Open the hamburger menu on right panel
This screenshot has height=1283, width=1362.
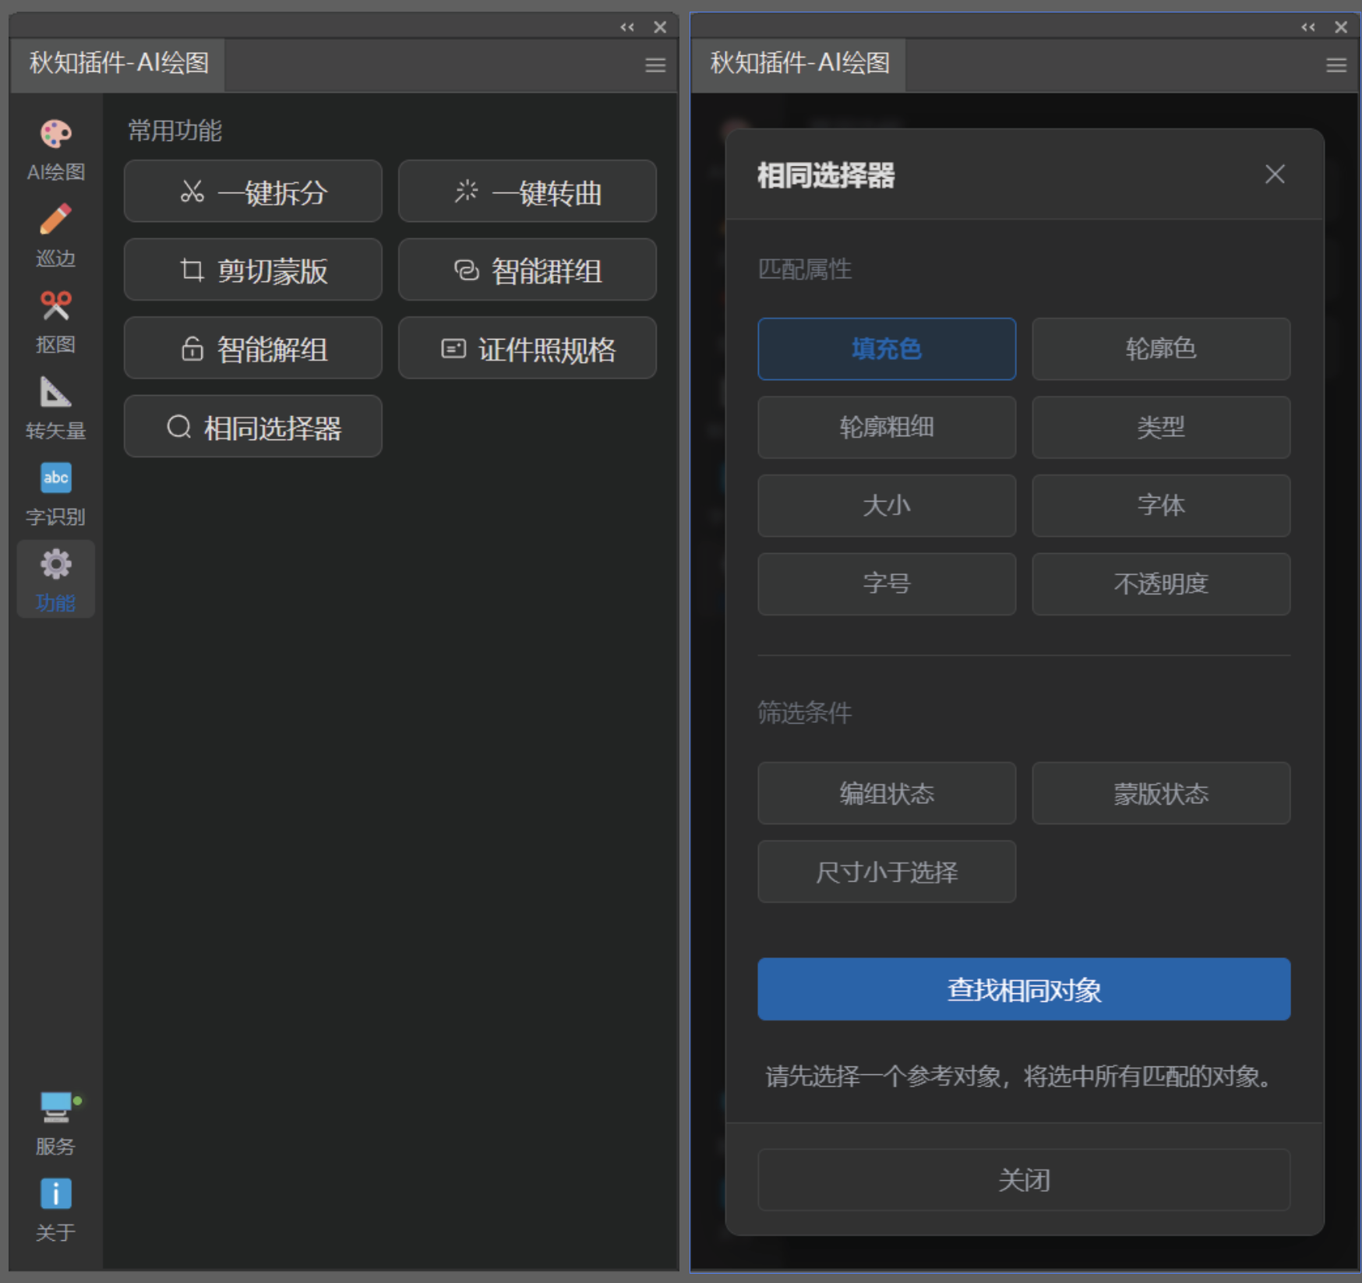1336,65
